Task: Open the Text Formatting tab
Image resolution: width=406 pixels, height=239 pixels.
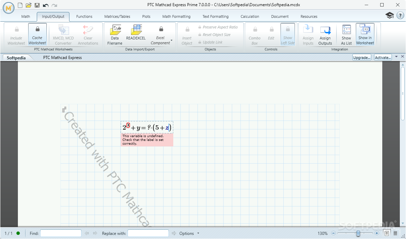Action: pos(216,16)
